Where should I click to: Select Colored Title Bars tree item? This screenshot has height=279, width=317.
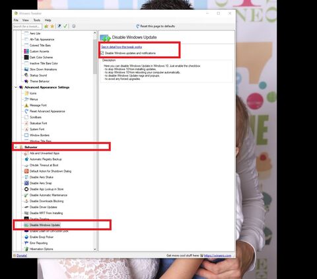tap(40, 45)
